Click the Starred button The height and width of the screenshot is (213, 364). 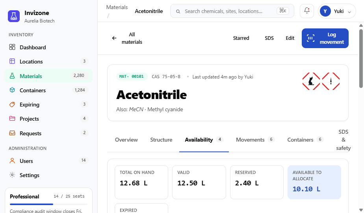[x=241, y=38]
